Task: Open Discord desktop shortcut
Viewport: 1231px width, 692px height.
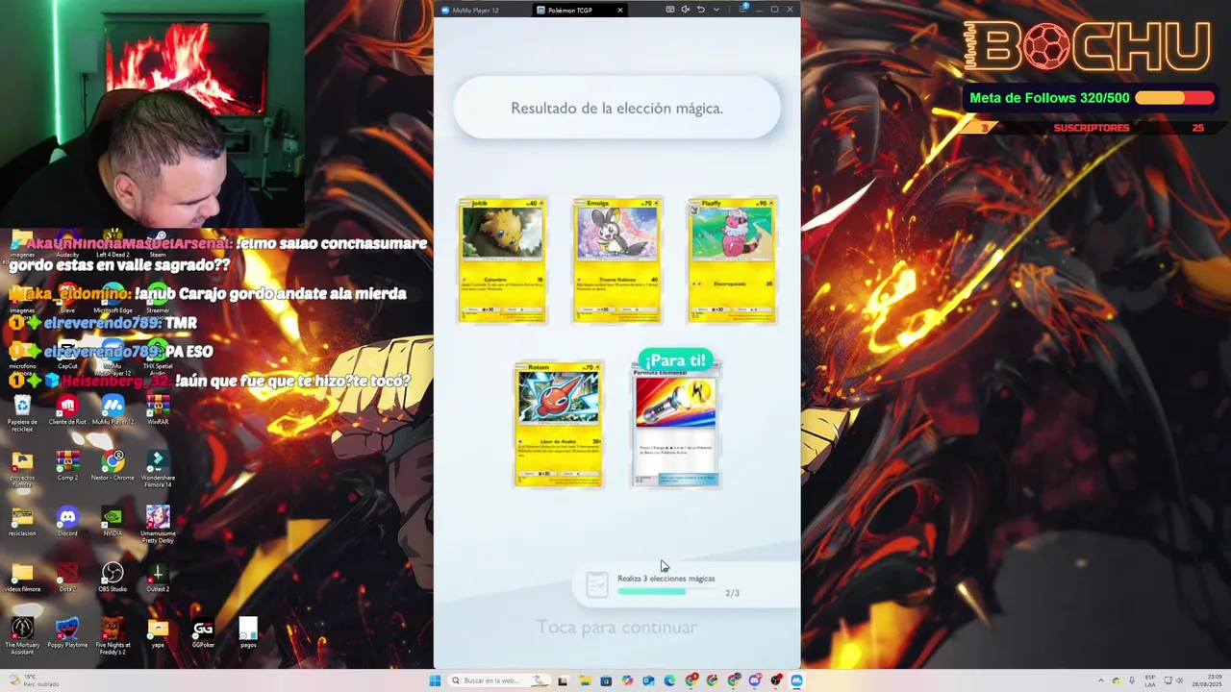Action: tap(67, 523)
